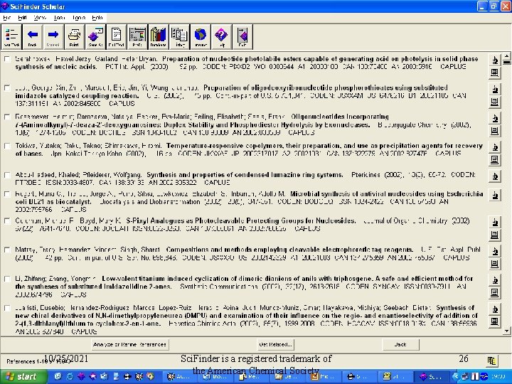Check the Matray electrophoretic tag reference
512x384 pixels.
coord(7,250)
